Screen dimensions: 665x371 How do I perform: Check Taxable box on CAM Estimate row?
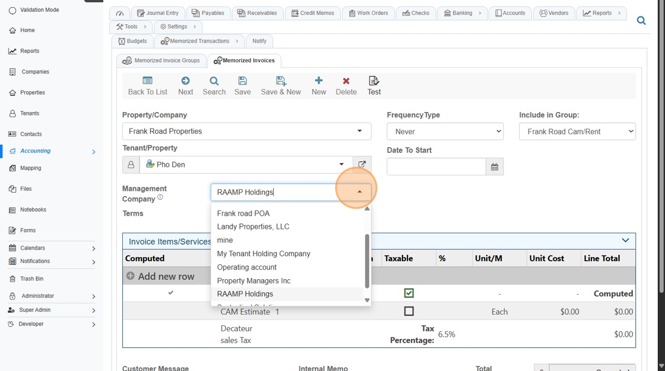[409, 311]
